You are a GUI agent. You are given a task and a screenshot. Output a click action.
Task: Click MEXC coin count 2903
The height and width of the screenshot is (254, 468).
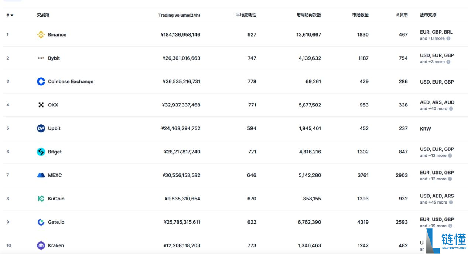pos(402,175)
